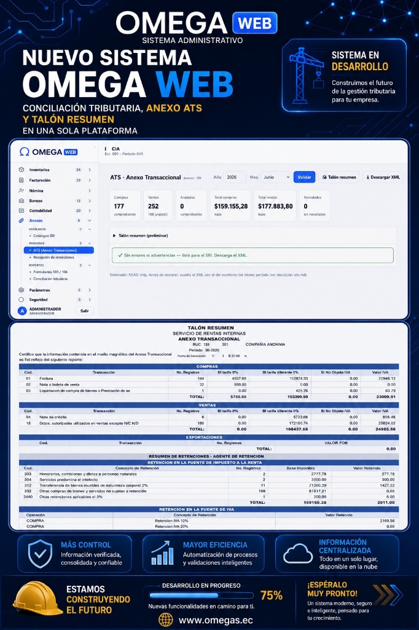The height and width of the screenshot is (630, 419).
Task: Open Formularios 103 / 104 item
Action: click(x=50, y=271)
